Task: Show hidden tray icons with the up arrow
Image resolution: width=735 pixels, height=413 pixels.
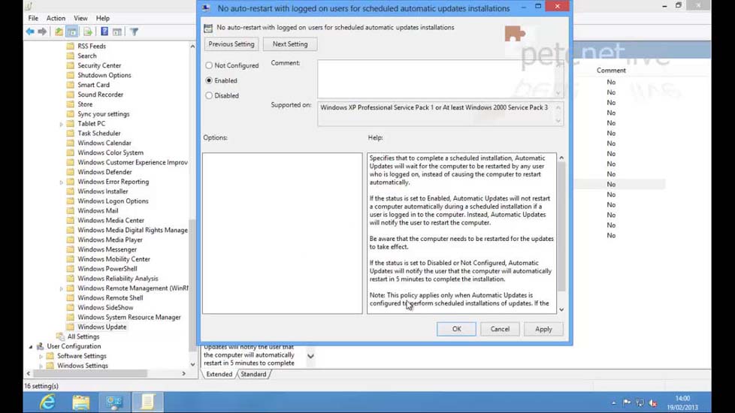Action: [x=613, y=402]
